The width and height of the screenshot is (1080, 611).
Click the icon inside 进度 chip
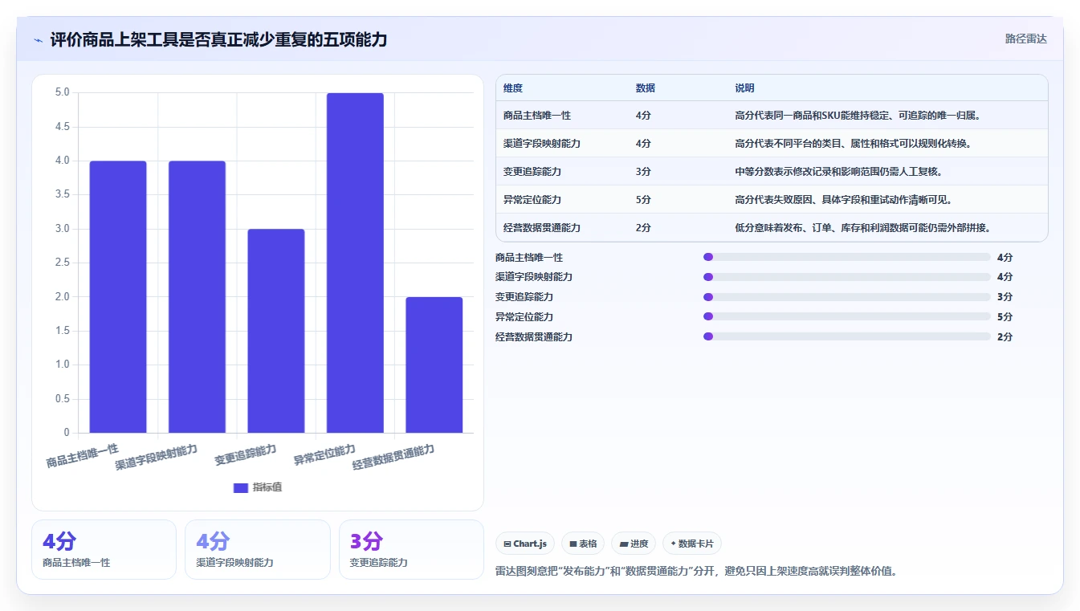[624, 544]
